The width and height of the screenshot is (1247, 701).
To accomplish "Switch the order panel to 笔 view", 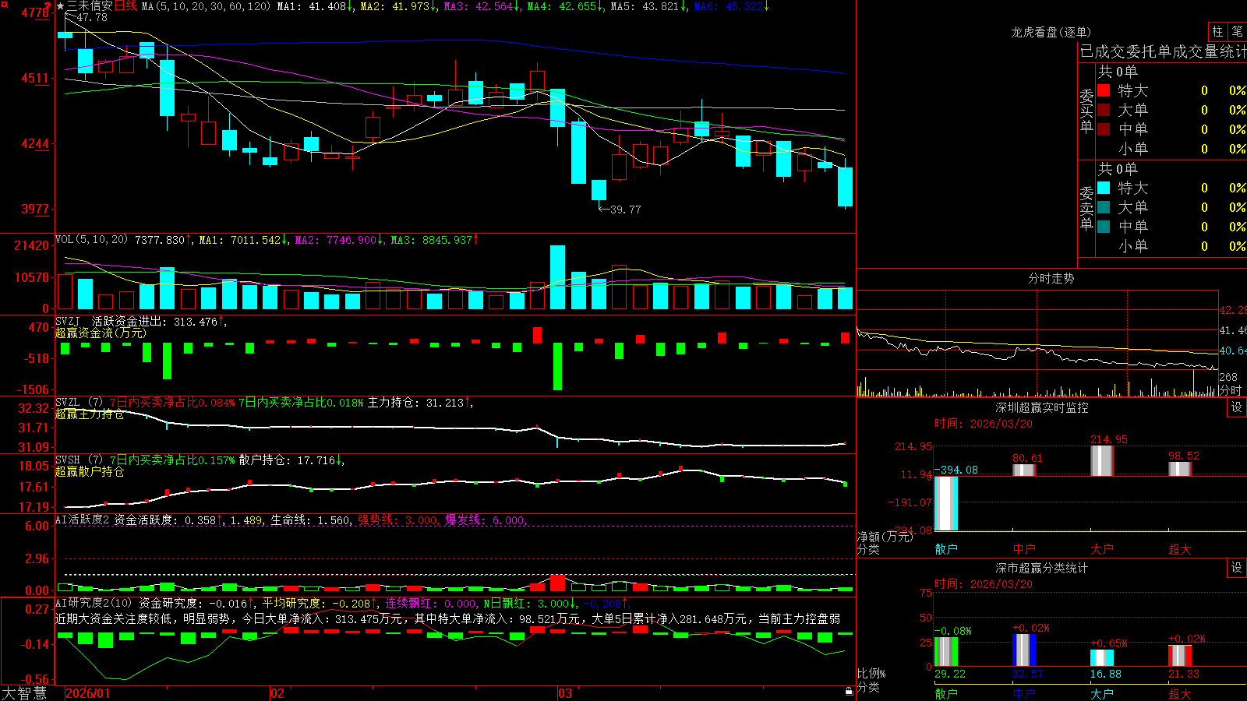I will coord(1237,31).
